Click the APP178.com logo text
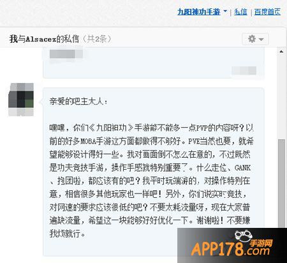The height and width of the screenshot is (263, 287). 230,249
